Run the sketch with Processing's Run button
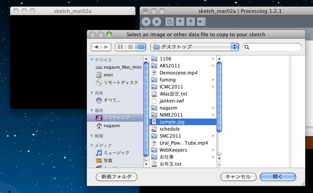This screenshot has width=313, height=193. click(146, 21)
